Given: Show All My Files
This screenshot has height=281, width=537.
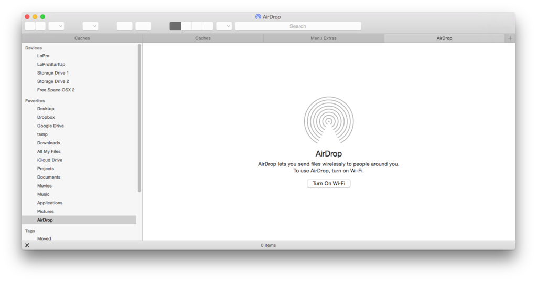Looking at the screenshot, I should tap(49, 151).
